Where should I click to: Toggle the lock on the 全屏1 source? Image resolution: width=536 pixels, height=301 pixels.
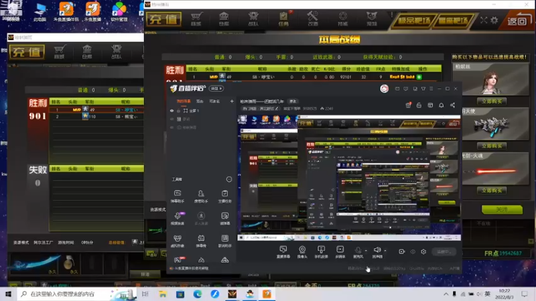tap(178, 111)
